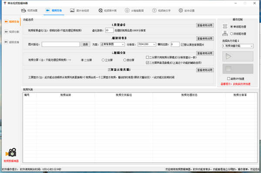
Task: Click the app icon in the title bar
Action: 5,3
